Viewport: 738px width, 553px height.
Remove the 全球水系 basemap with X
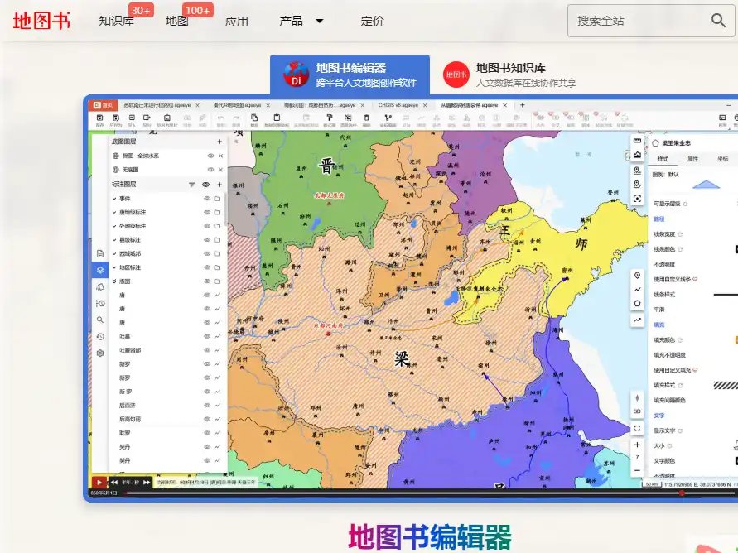click(221, 156)
